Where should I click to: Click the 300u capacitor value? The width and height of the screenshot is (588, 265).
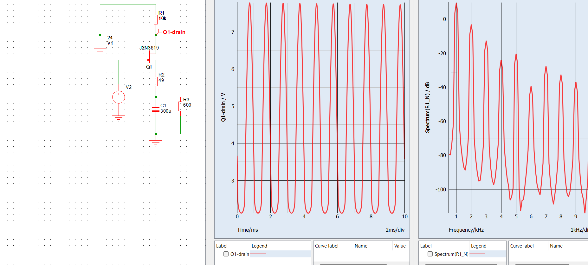166,111
